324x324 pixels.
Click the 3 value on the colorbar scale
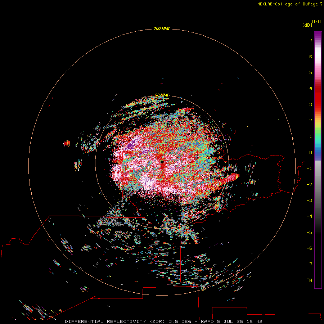pyautogui.click(x=311, y=104)
